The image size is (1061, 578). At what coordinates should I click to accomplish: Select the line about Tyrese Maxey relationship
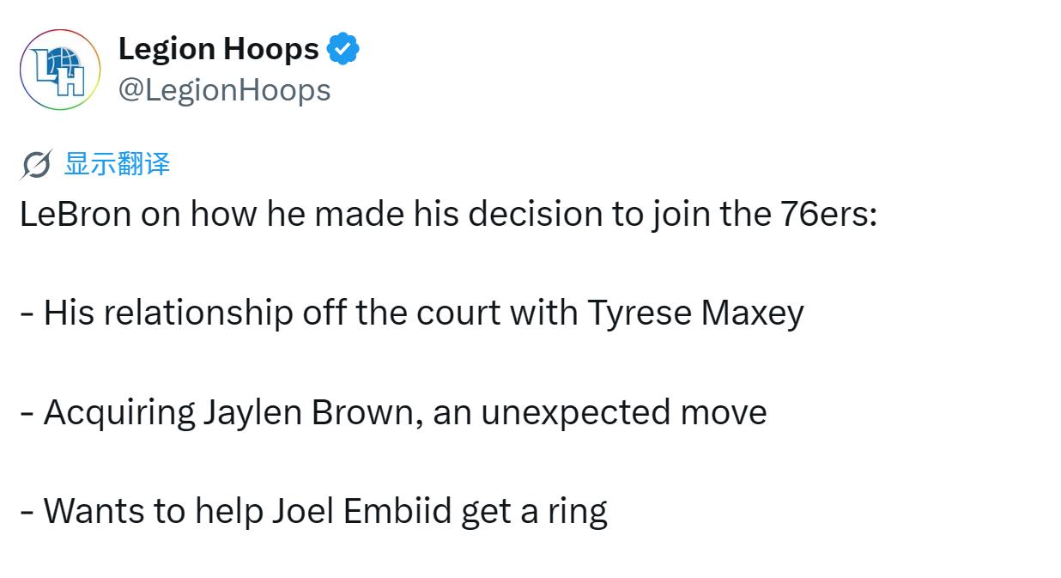[x=411, y=313]
